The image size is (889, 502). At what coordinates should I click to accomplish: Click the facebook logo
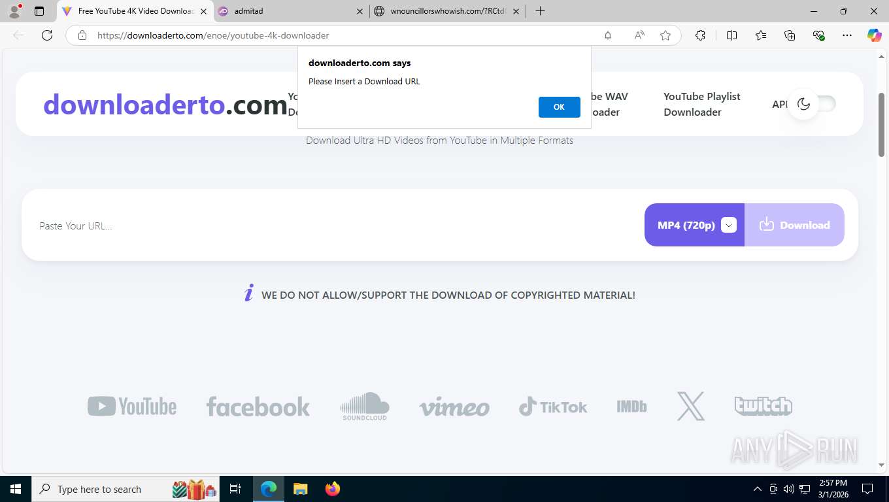coord(258,407)
